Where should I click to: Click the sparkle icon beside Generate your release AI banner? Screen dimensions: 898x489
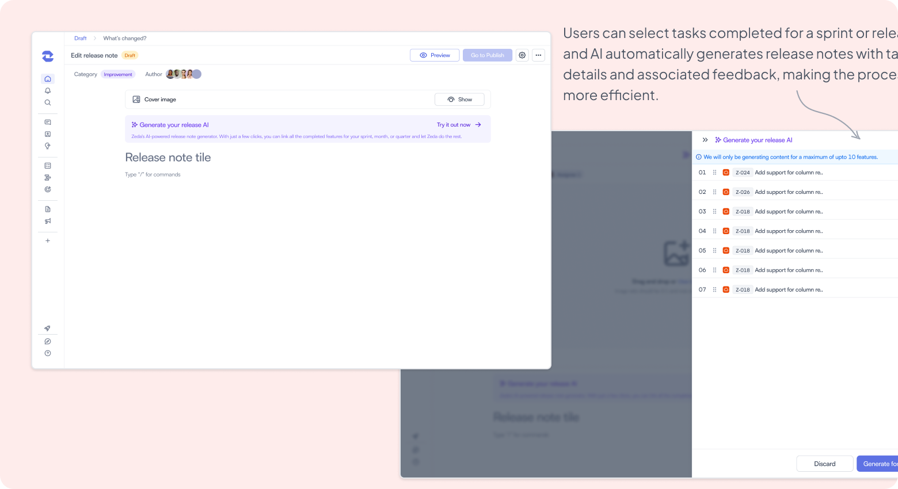point(135,125)
